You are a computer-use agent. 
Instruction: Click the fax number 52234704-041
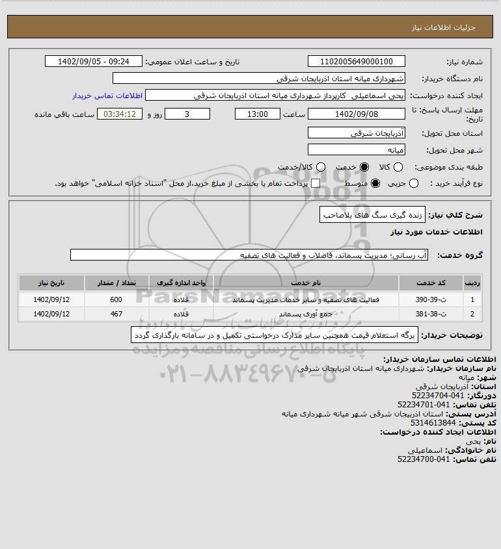tap(437, 396)
